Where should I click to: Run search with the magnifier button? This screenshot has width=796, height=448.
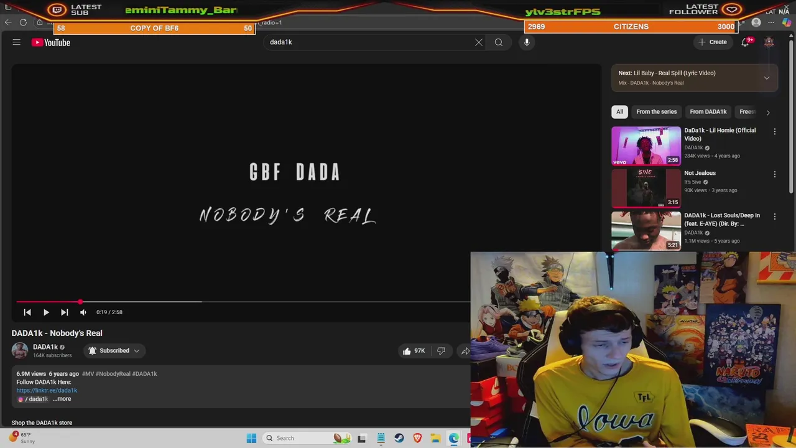pyautogui.click(x=499, y=42)
